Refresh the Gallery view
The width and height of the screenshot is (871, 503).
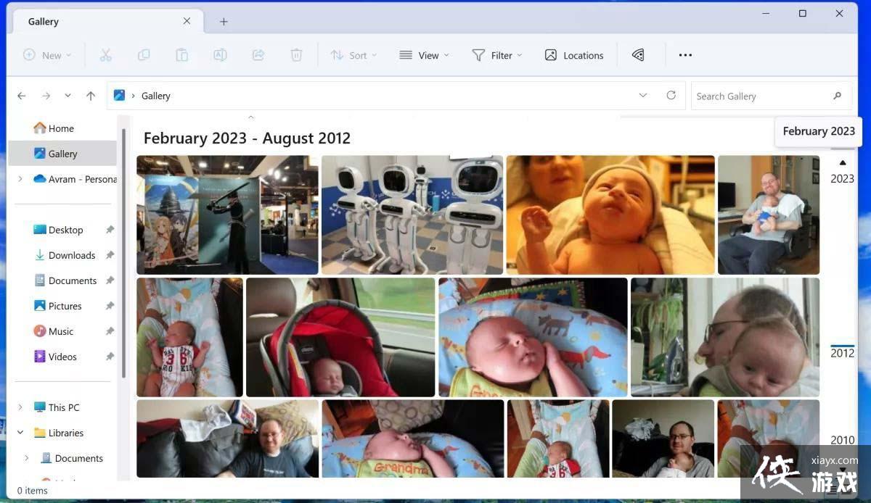coord(671,96)
